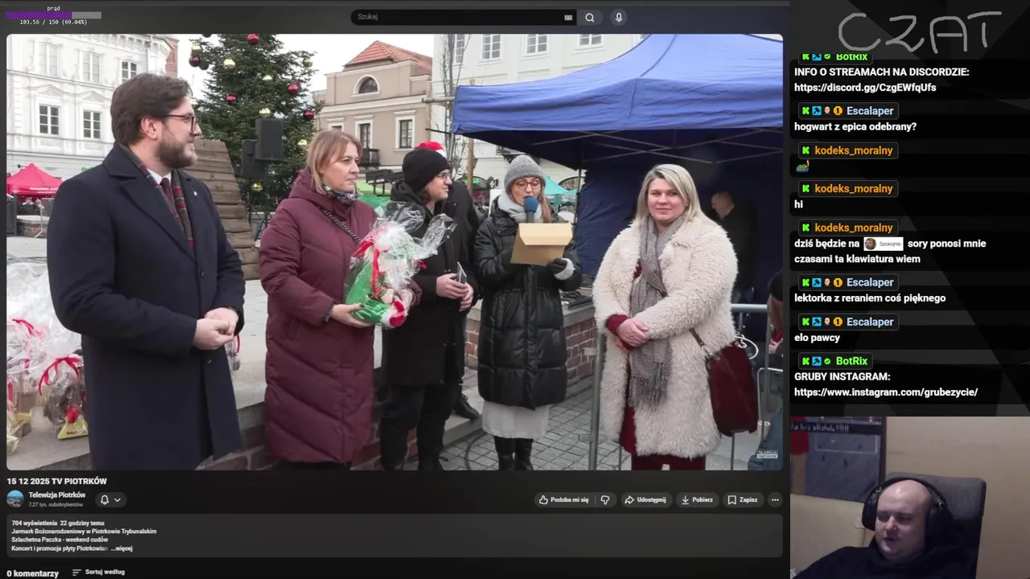Click Escalaper's name above 'lektorka z reraniem'
The width and height of the screenshot is (1030, 579).
(x=870, y=282)
